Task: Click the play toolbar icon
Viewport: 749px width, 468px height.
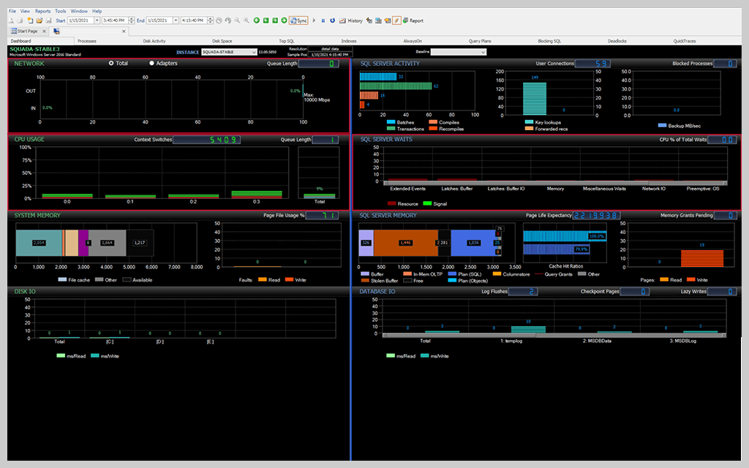Action: (314, 20)
